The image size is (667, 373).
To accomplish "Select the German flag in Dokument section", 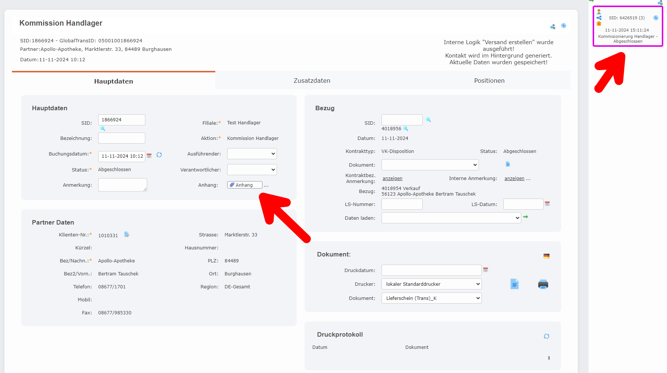I will (546, 255).
